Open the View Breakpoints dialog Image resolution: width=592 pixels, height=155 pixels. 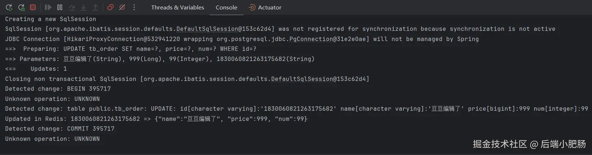tap(110, 7)
